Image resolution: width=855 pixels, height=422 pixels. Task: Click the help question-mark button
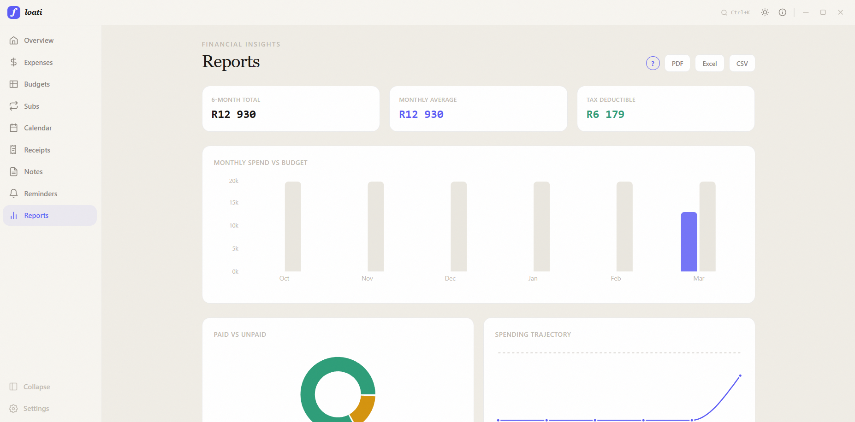653,63
